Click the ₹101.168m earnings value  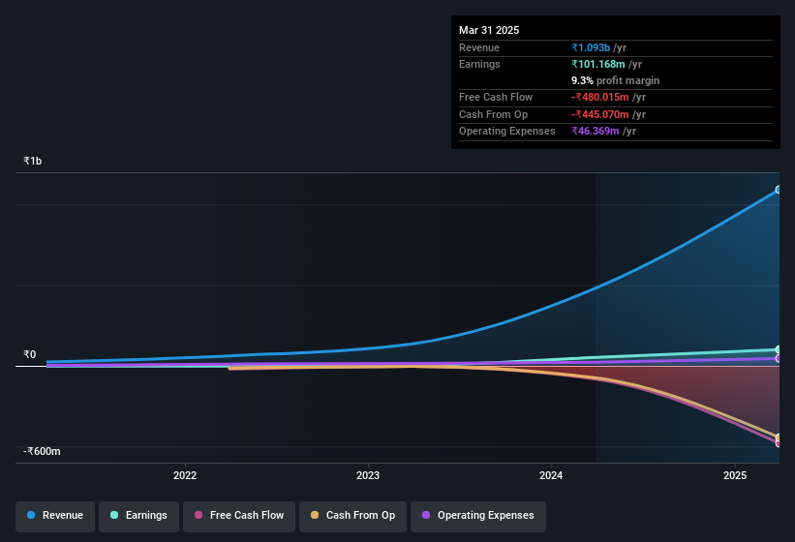(598, 64)
